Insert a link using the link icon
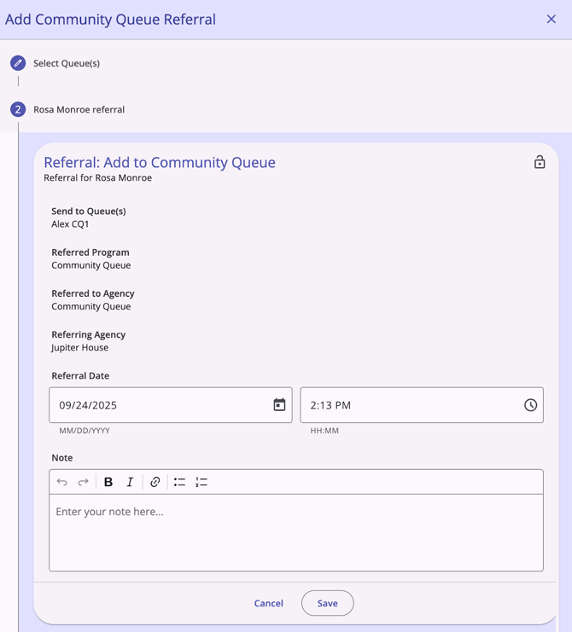This screenshot has width=572, height=632. (x=155, y=482)
